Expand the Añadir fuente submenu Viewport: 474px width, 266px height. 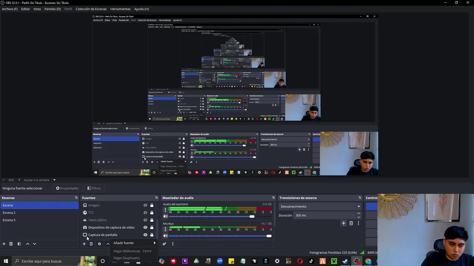click(x=134, y=243)
